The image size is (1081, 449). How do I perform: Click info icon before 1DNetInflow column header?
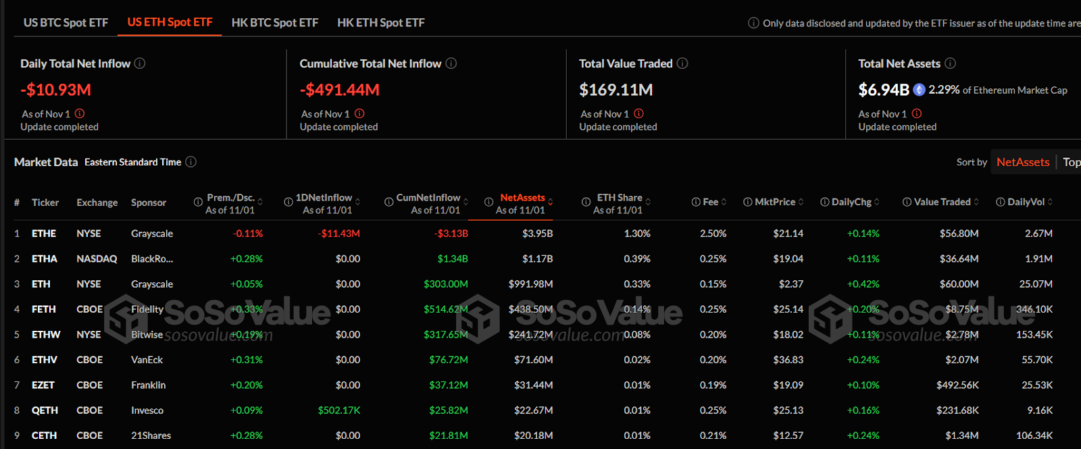[288, 202]
